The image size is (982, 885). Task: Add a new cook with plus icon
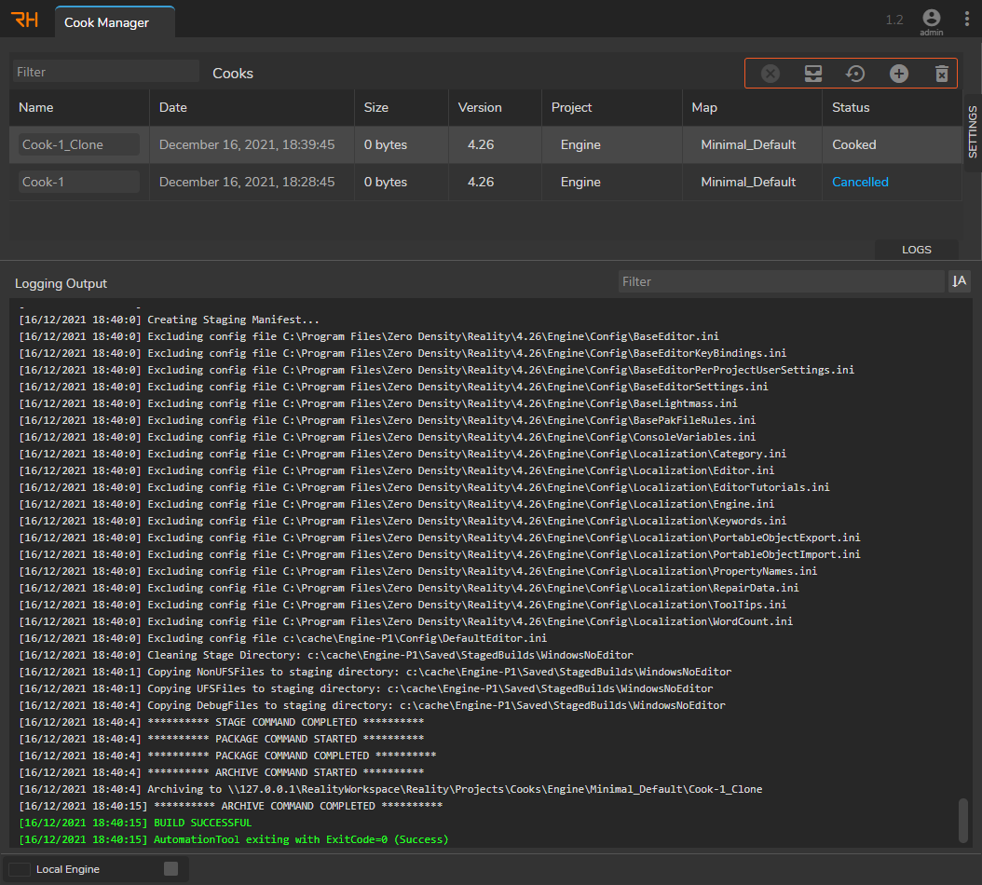899,74
